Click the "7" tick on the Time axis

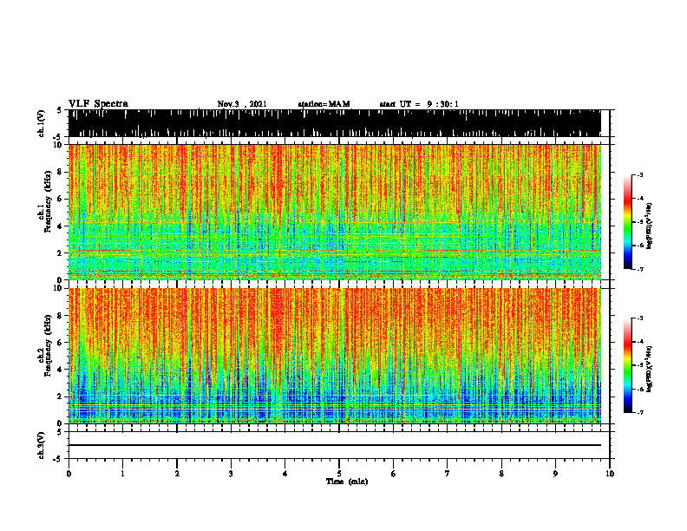coord(448,474)
